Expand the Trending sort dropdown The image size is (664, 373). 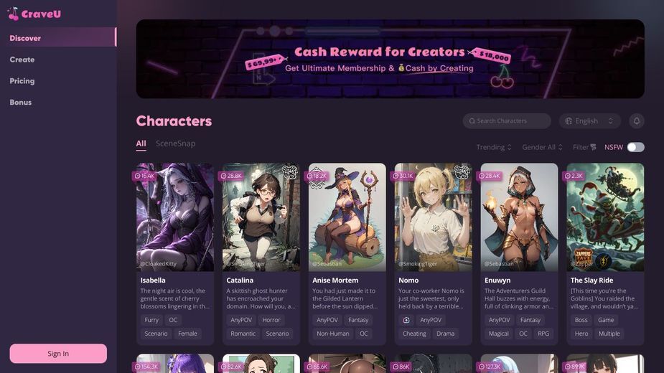point(494,147)
